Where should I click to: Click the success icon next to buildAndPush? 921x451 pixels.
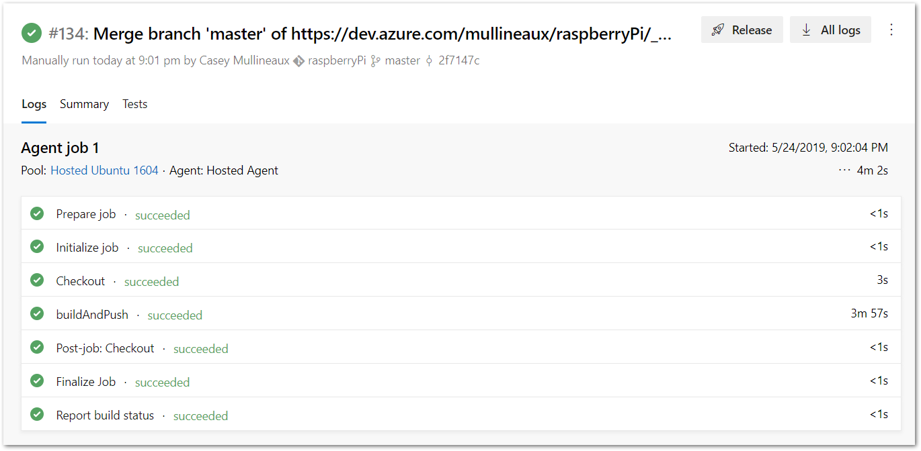pyautogui.click(x=37, y=313)
